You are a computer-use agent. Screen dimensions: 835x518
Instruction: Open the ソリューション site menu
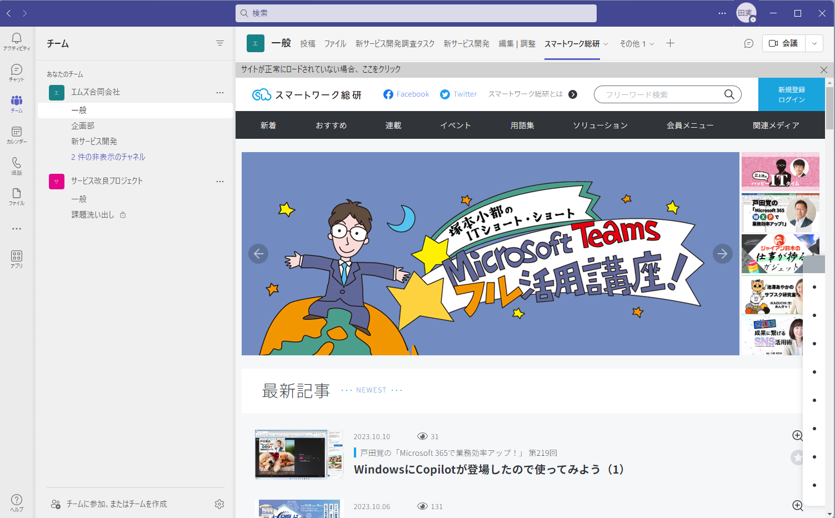(601, 125)
